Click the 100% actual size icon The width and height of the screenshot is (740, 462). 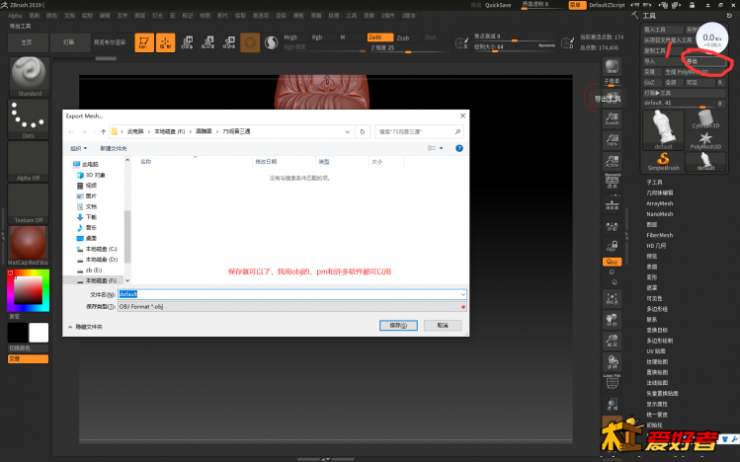click(613, 139)
